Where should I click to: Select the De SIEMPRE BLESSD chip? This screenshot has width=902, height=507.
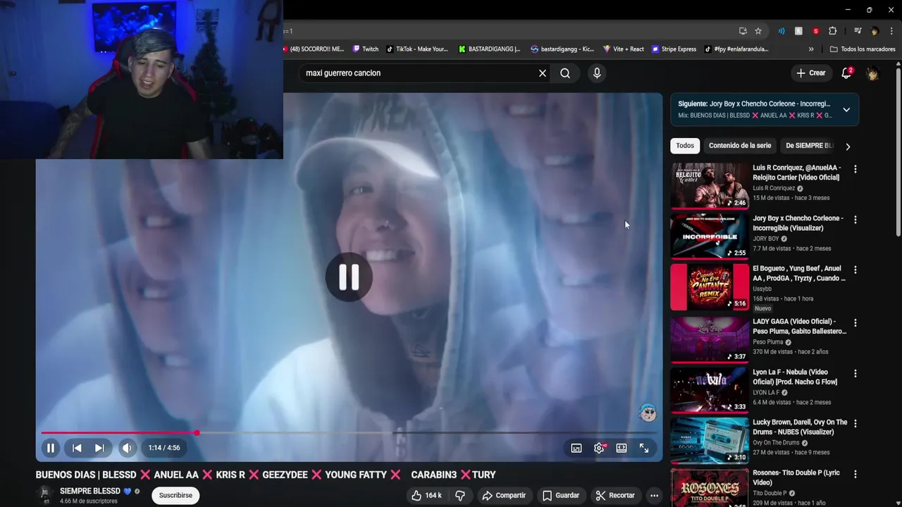pos(809,146)
